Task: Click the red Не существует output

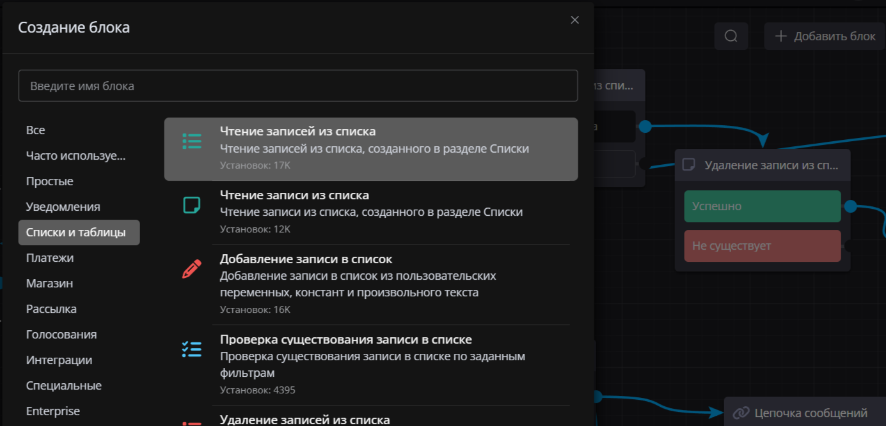Action: tap(762, 246)
